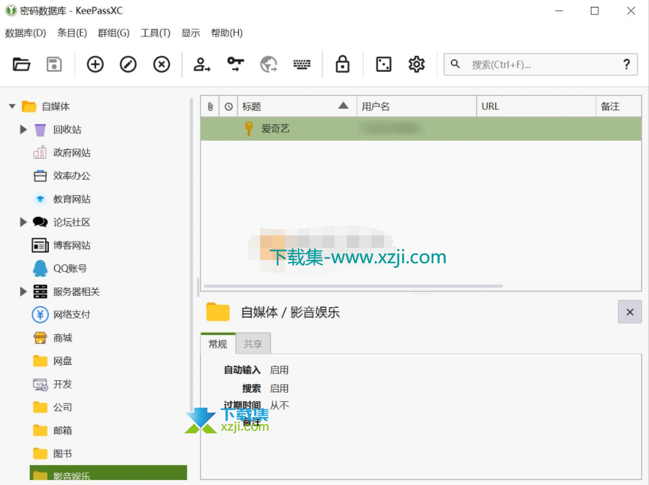This screenshot has height=485, width=649.
Task: Sort entries by 备注 column
Action: pos(619,107)
